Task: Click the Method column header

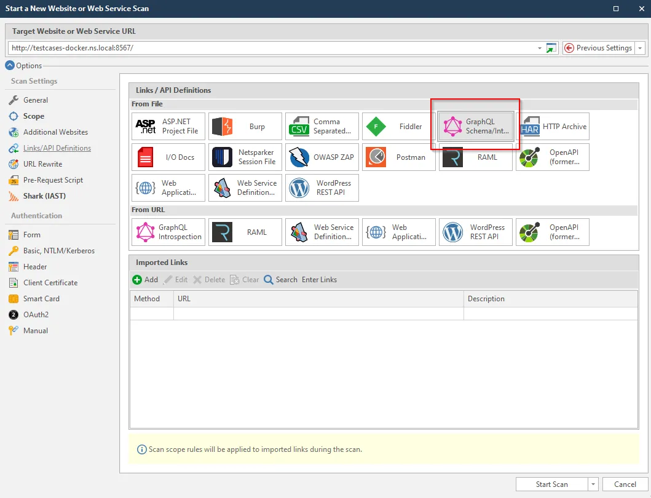Action: [x=152, y=299]
